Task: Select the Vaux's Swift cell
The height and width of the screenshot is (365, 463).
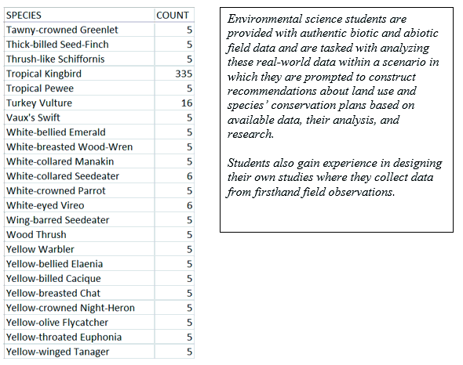Action: click(x=79, y=117)
